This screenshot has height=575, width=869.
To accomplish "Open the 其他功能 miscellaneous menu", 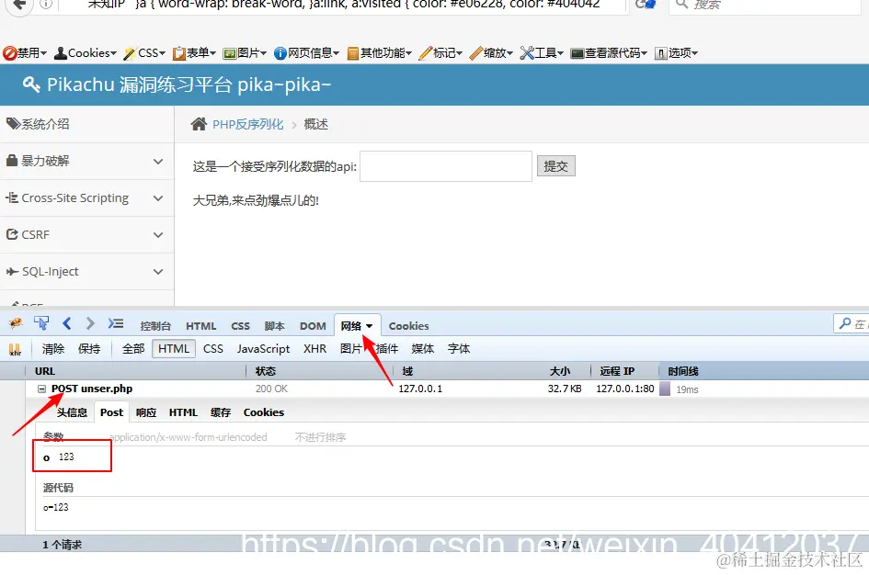I will [x=380, y=53].
